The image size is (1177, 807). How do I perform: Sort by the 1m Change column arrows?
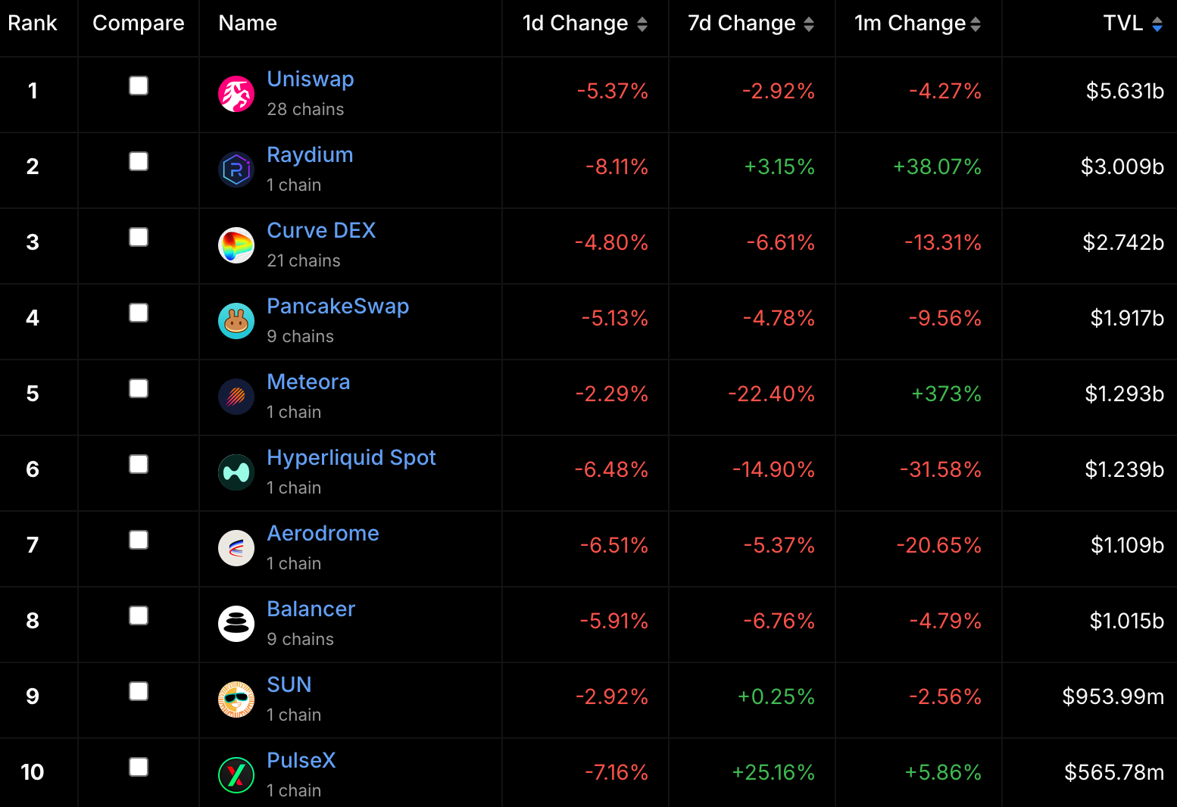[x=976, y=24]
